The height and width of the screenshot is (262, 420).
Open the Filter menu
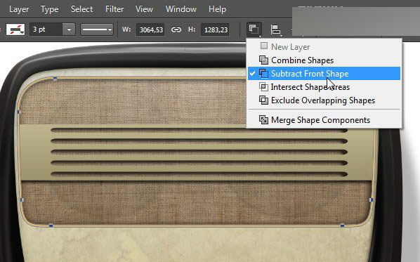coord(114,9)
